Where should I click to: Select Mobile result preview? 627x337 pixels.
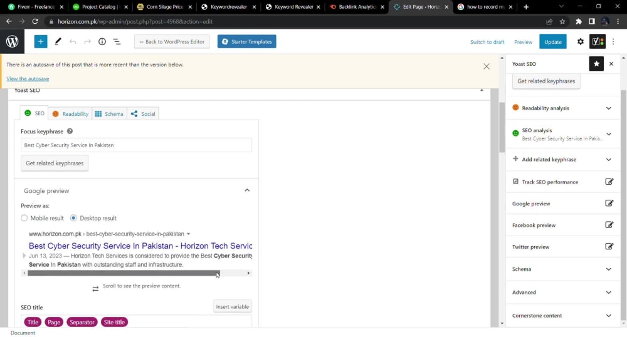[24, 218]
